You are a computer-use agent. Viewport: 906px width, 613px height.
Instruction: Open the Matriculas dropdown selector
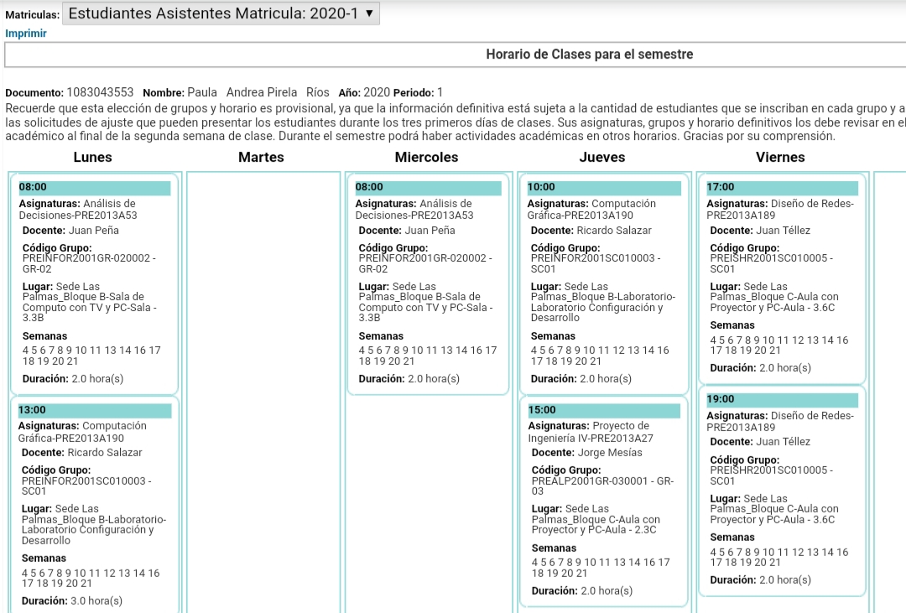[x=221, y=13]
